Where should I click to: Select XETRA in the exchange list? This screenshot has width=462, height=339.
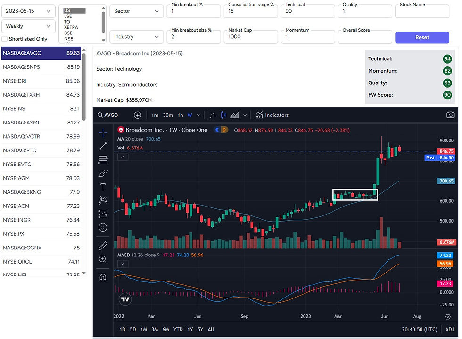[71, 27]
